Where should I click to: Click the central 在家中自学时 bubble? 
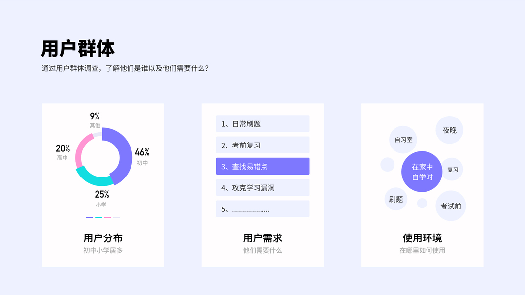[422, 172]
